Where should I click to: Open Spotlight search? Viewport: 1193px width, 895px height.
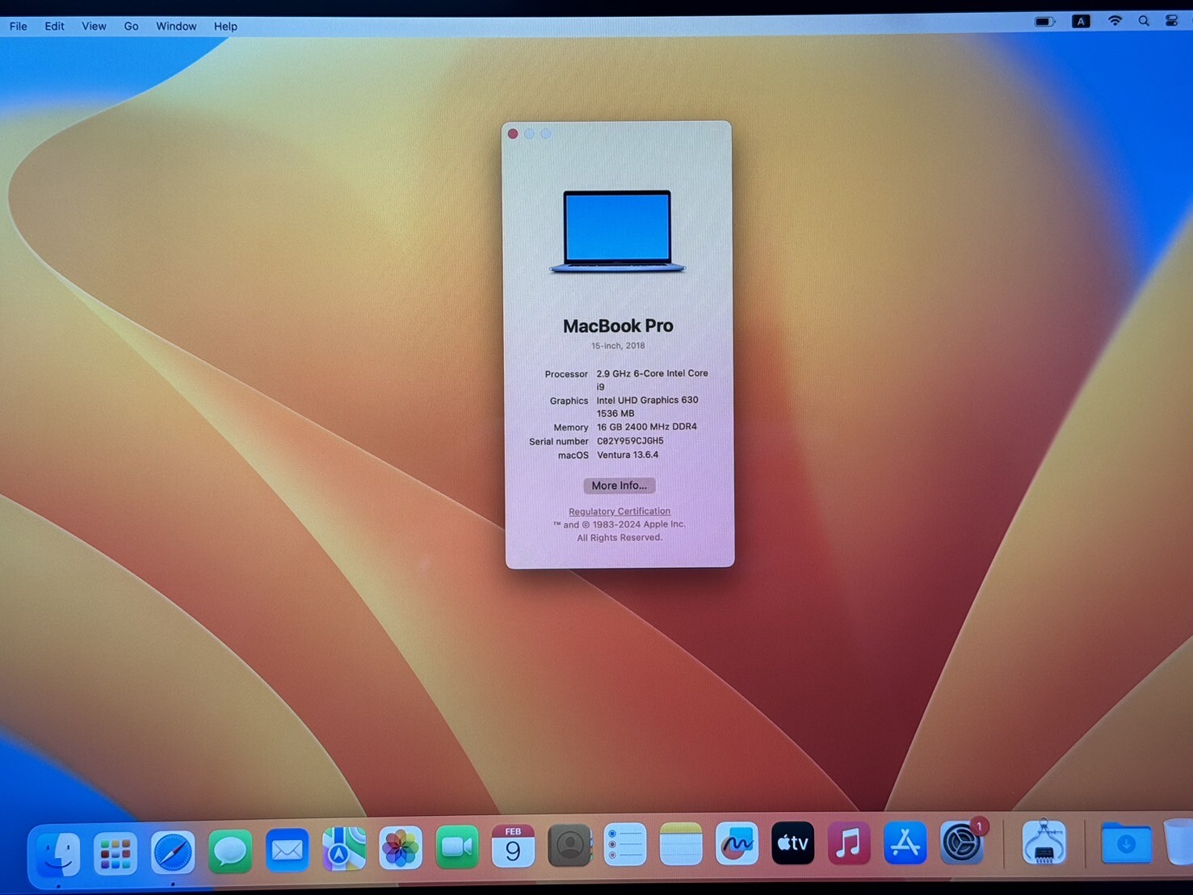pyautogui.click(x=1144, y=21)
